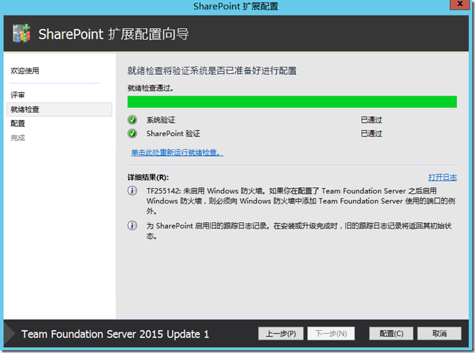Click the info icon beside SharePoint 跟踪日志 message
This screenshot has width=475, height=353.
132,226
